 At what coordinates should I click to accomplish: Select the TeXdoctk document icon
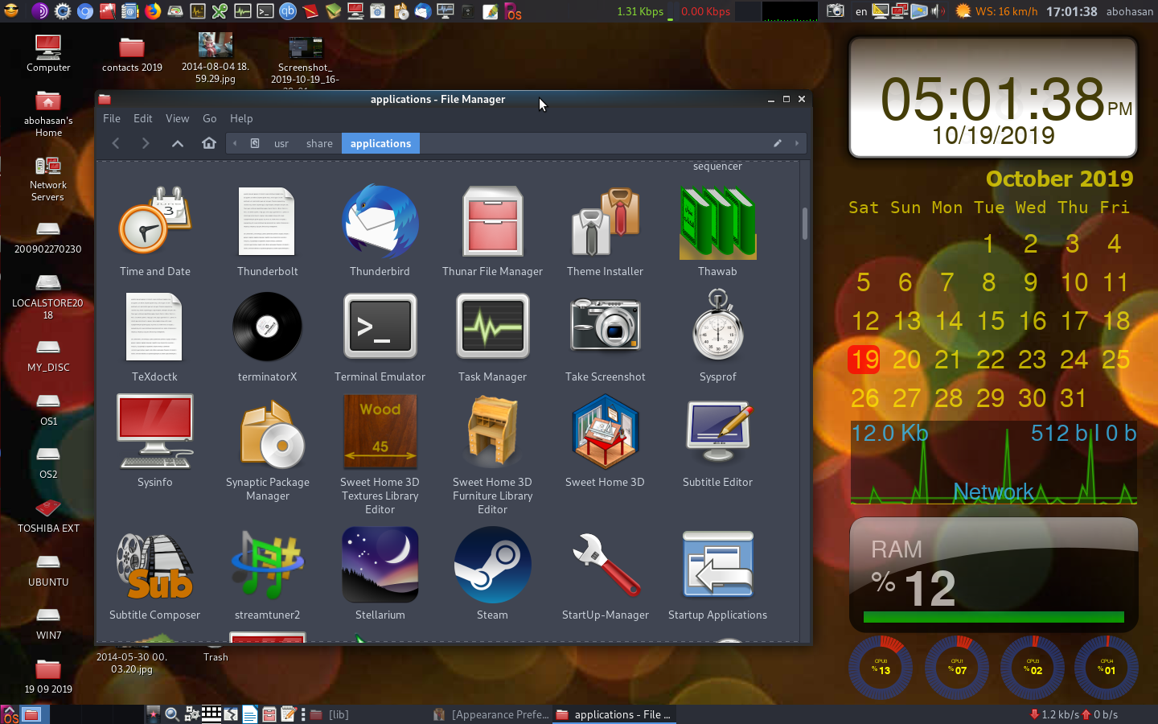coord(155,327)
